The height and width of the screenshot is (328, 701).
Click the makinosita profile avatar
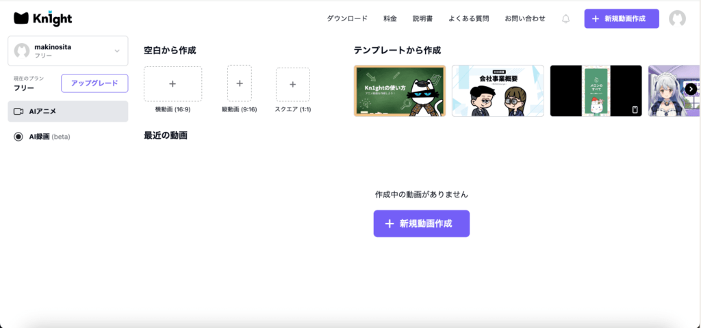[22, 51]
